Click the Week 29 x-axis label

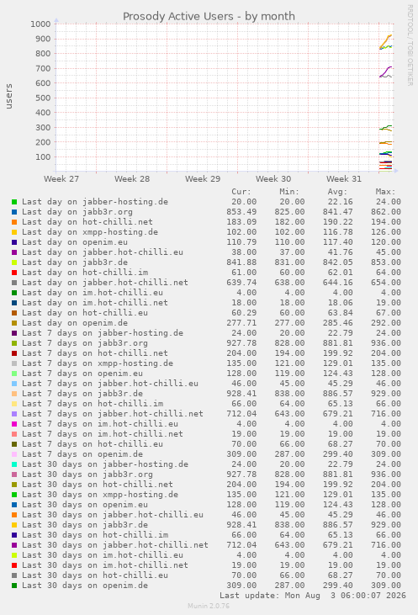pos(203,179)
